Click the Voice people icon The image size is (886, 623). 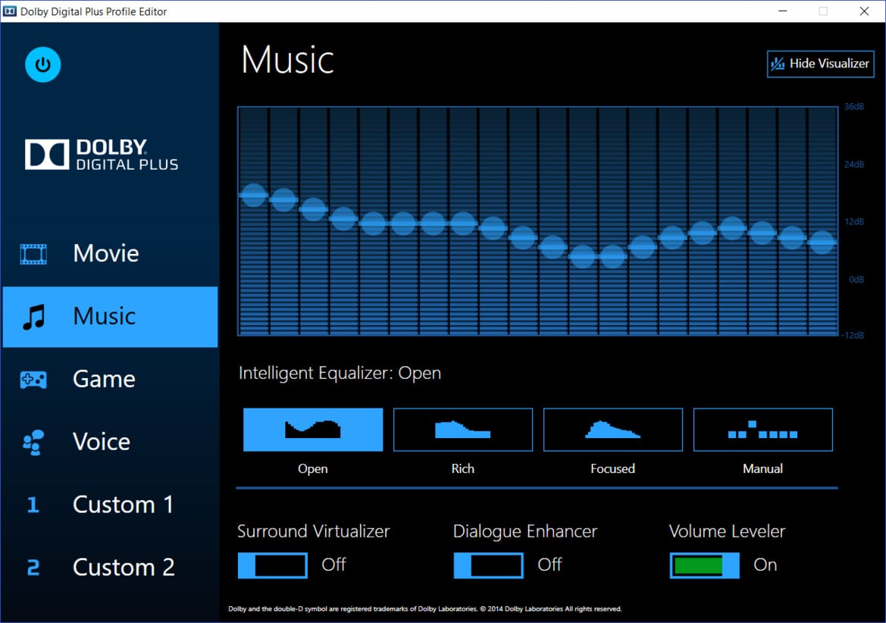tap(33, 443)
